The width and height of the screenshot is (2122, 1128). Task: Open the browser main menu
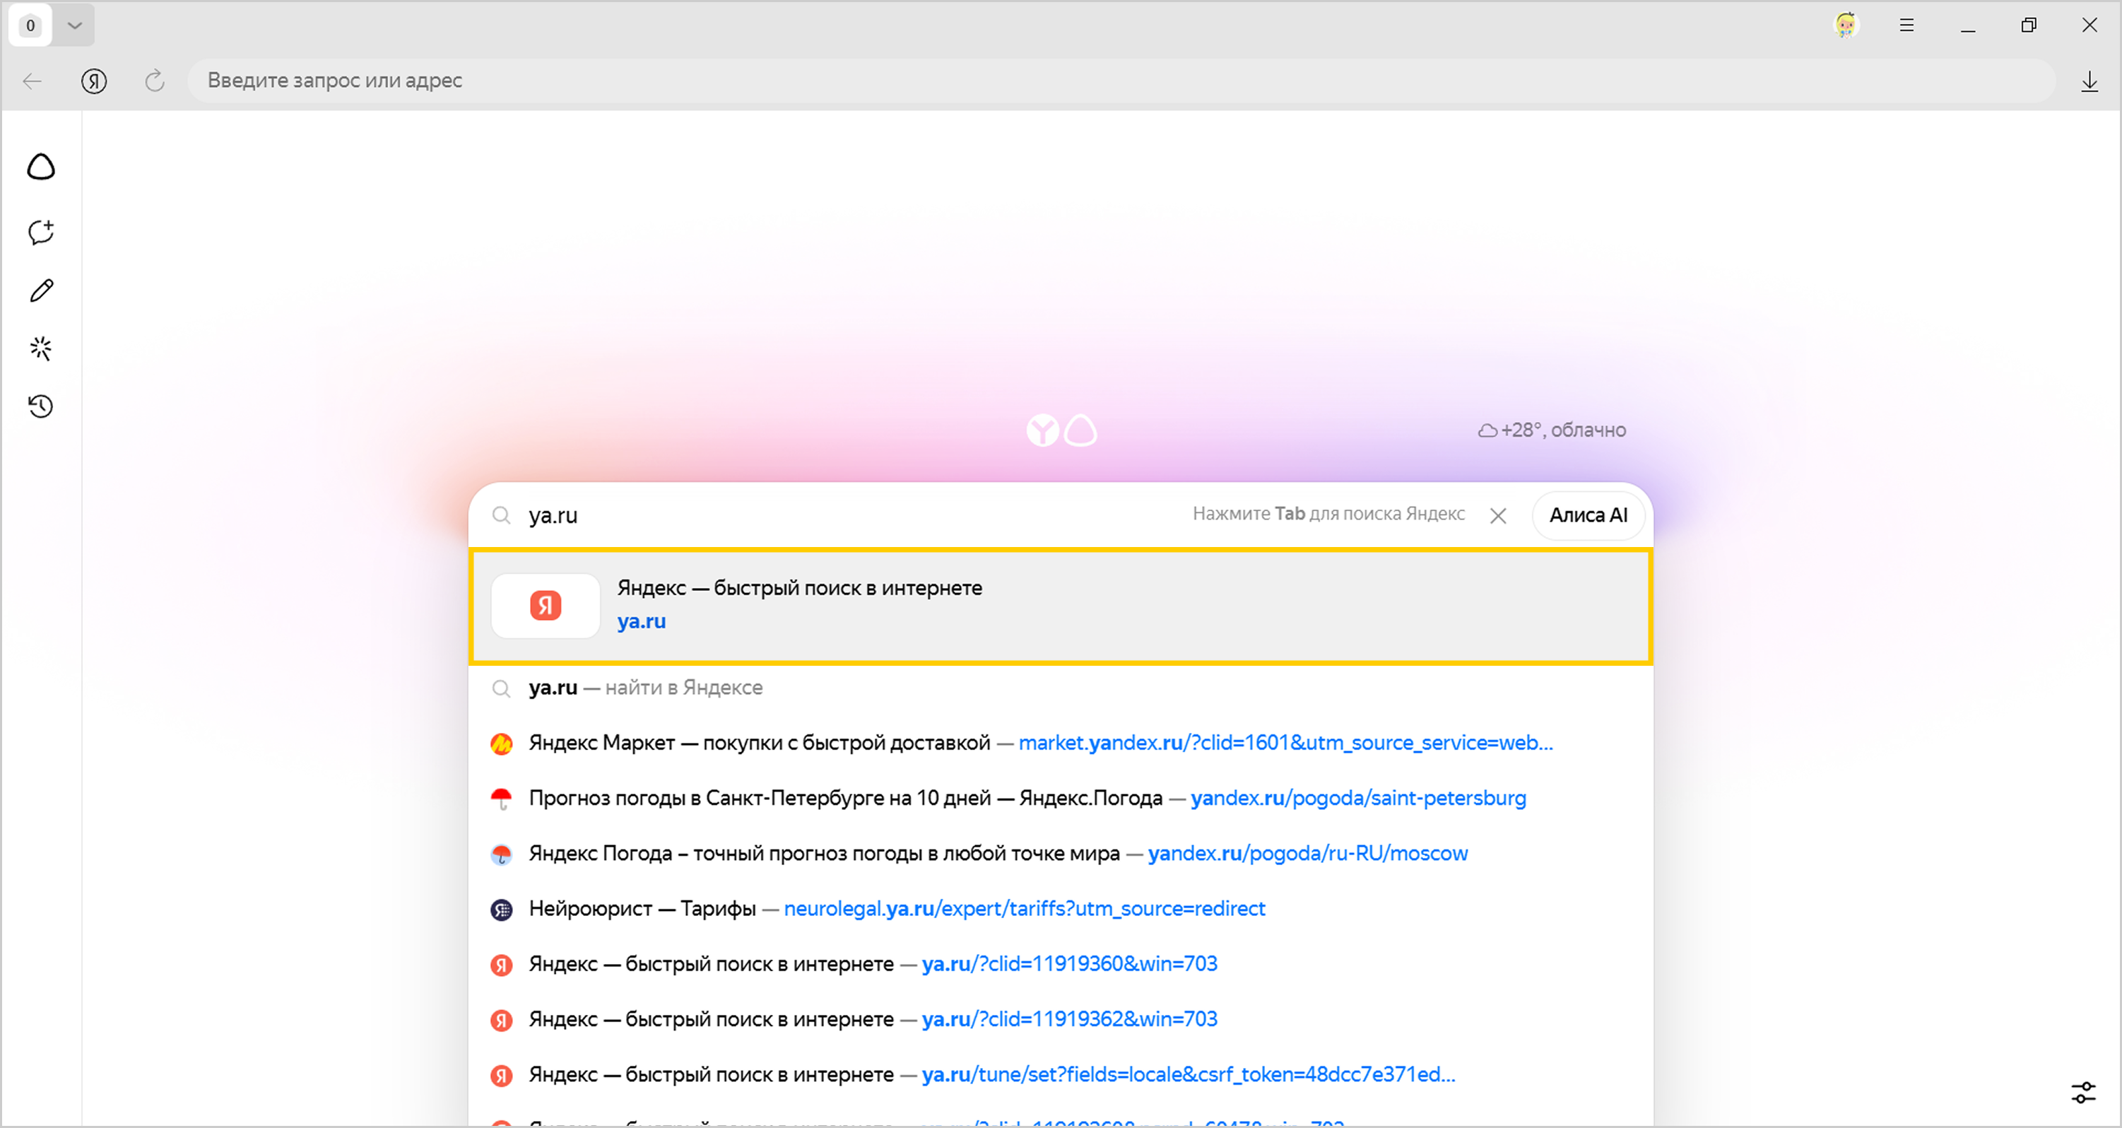(1907, 25)
